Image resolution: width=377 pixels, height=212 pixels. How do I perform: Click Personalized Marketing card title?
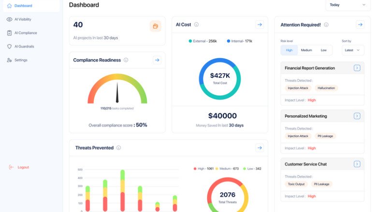coord(306,116)
